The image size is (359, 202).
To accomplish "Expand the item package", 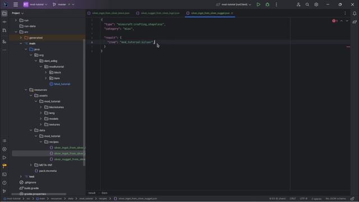I will tap(46, 79).
